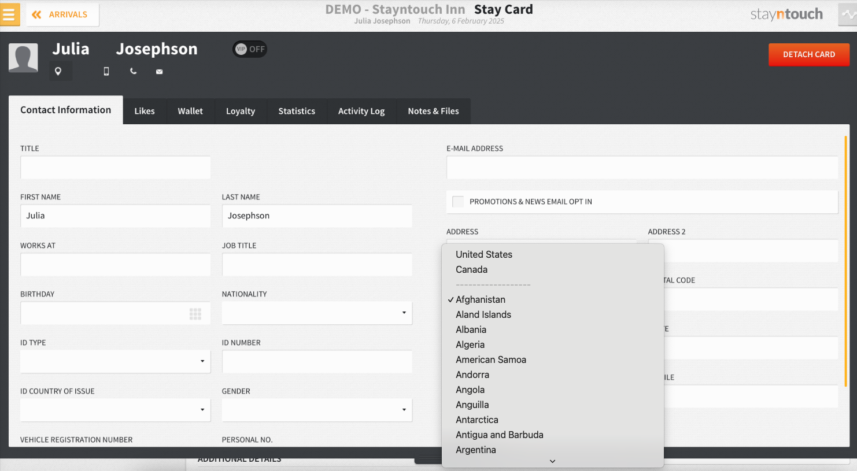Expand the Gender dropdown

(317, 410)
